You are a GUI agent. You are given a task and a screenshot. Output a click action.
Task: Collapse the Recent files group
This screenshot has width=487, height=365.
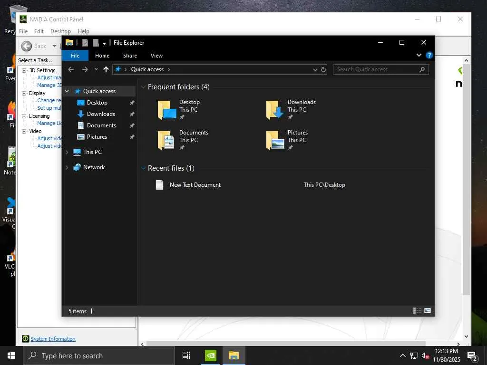143,168
